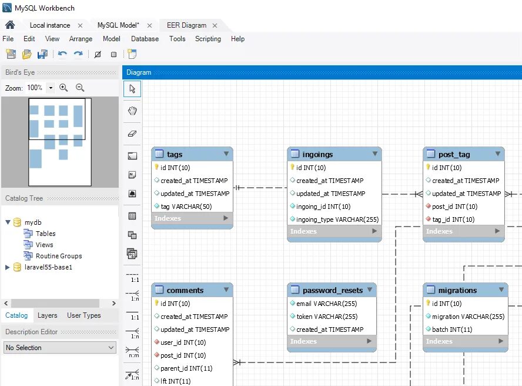Select the routine group tool

coord(132,254)
